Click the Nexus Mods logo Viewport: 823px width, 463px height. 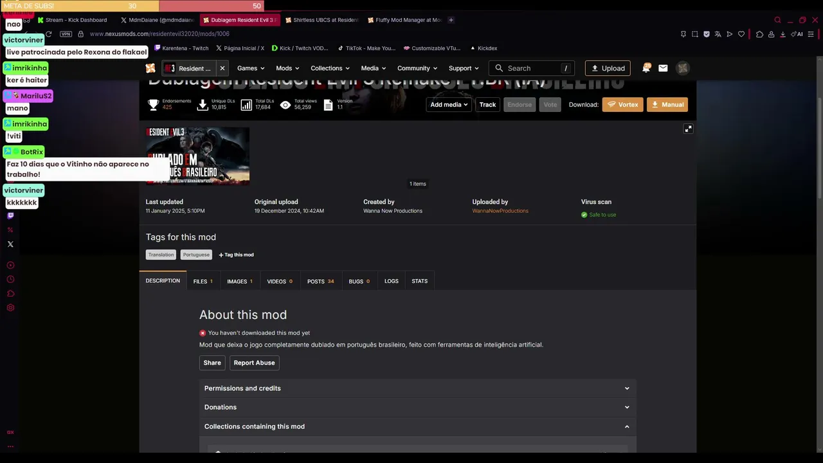(150, 68)
